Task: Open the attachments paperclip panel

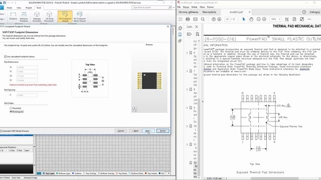Action: (180, 41)
